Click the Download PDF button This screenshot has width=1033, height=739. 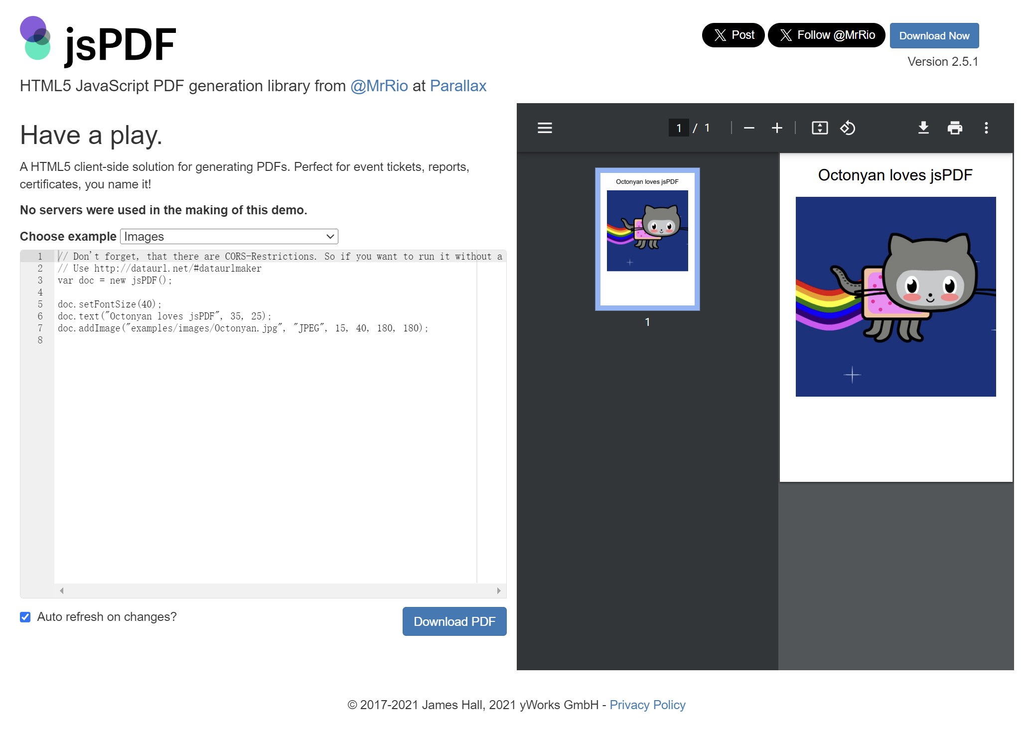click(454, 621)
